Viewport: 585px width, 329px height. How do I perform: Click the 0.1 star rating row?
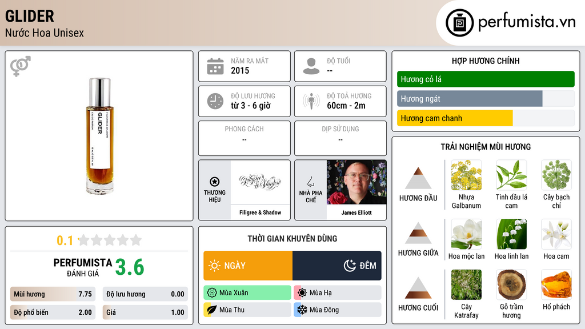[x=99, y=240]
